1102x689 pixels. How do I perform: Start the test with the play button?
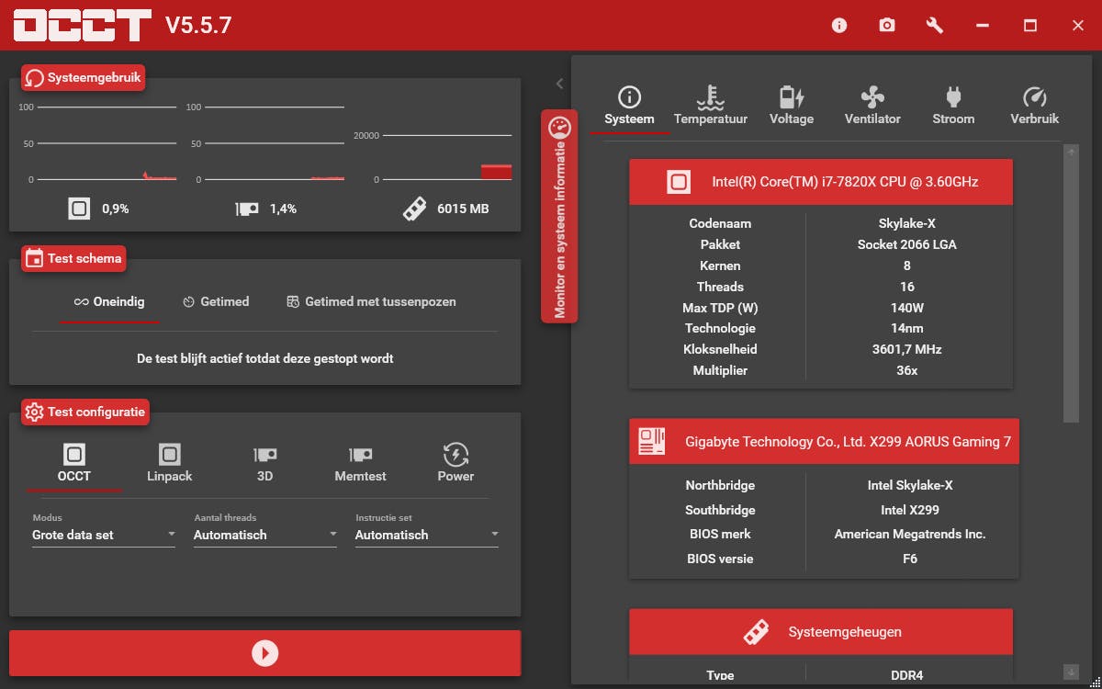pyautogui.click(x=264, y=652)
